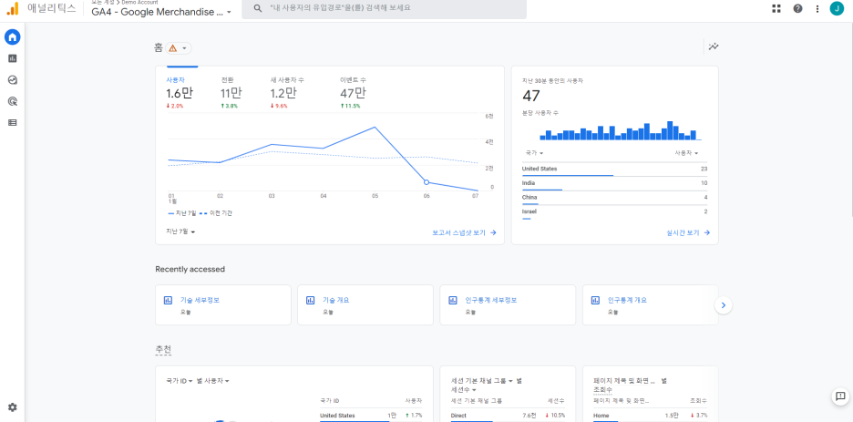Click the Home page title row

click(x=650, y=416)
